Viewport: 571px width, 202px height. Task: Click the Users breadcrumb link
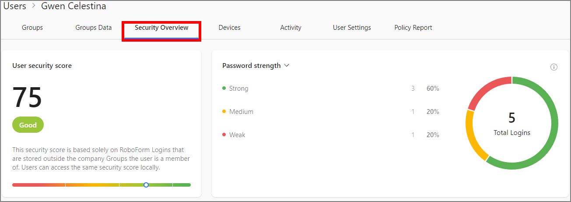[15, 6]
